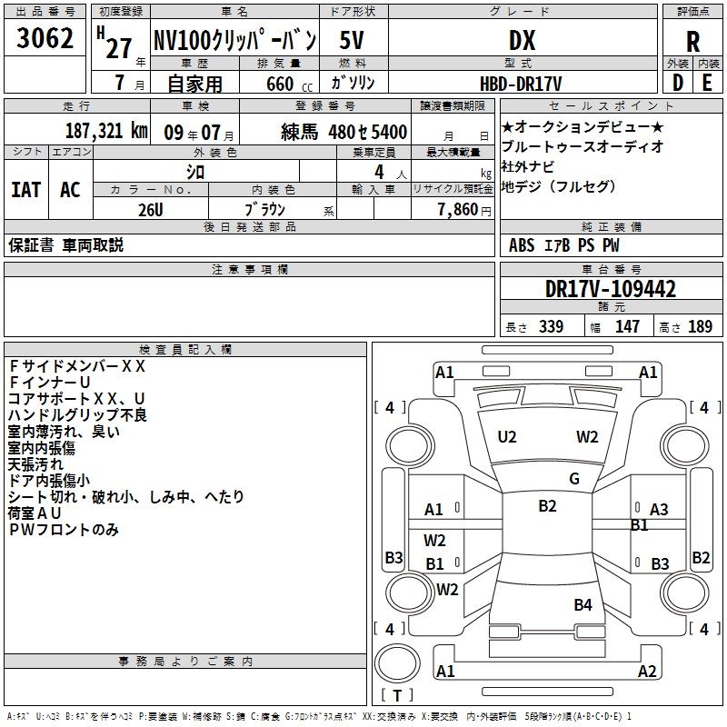
Task: Click the A3 damage marker on diagram
Action: pyautogui.click(x=659, y=510)
